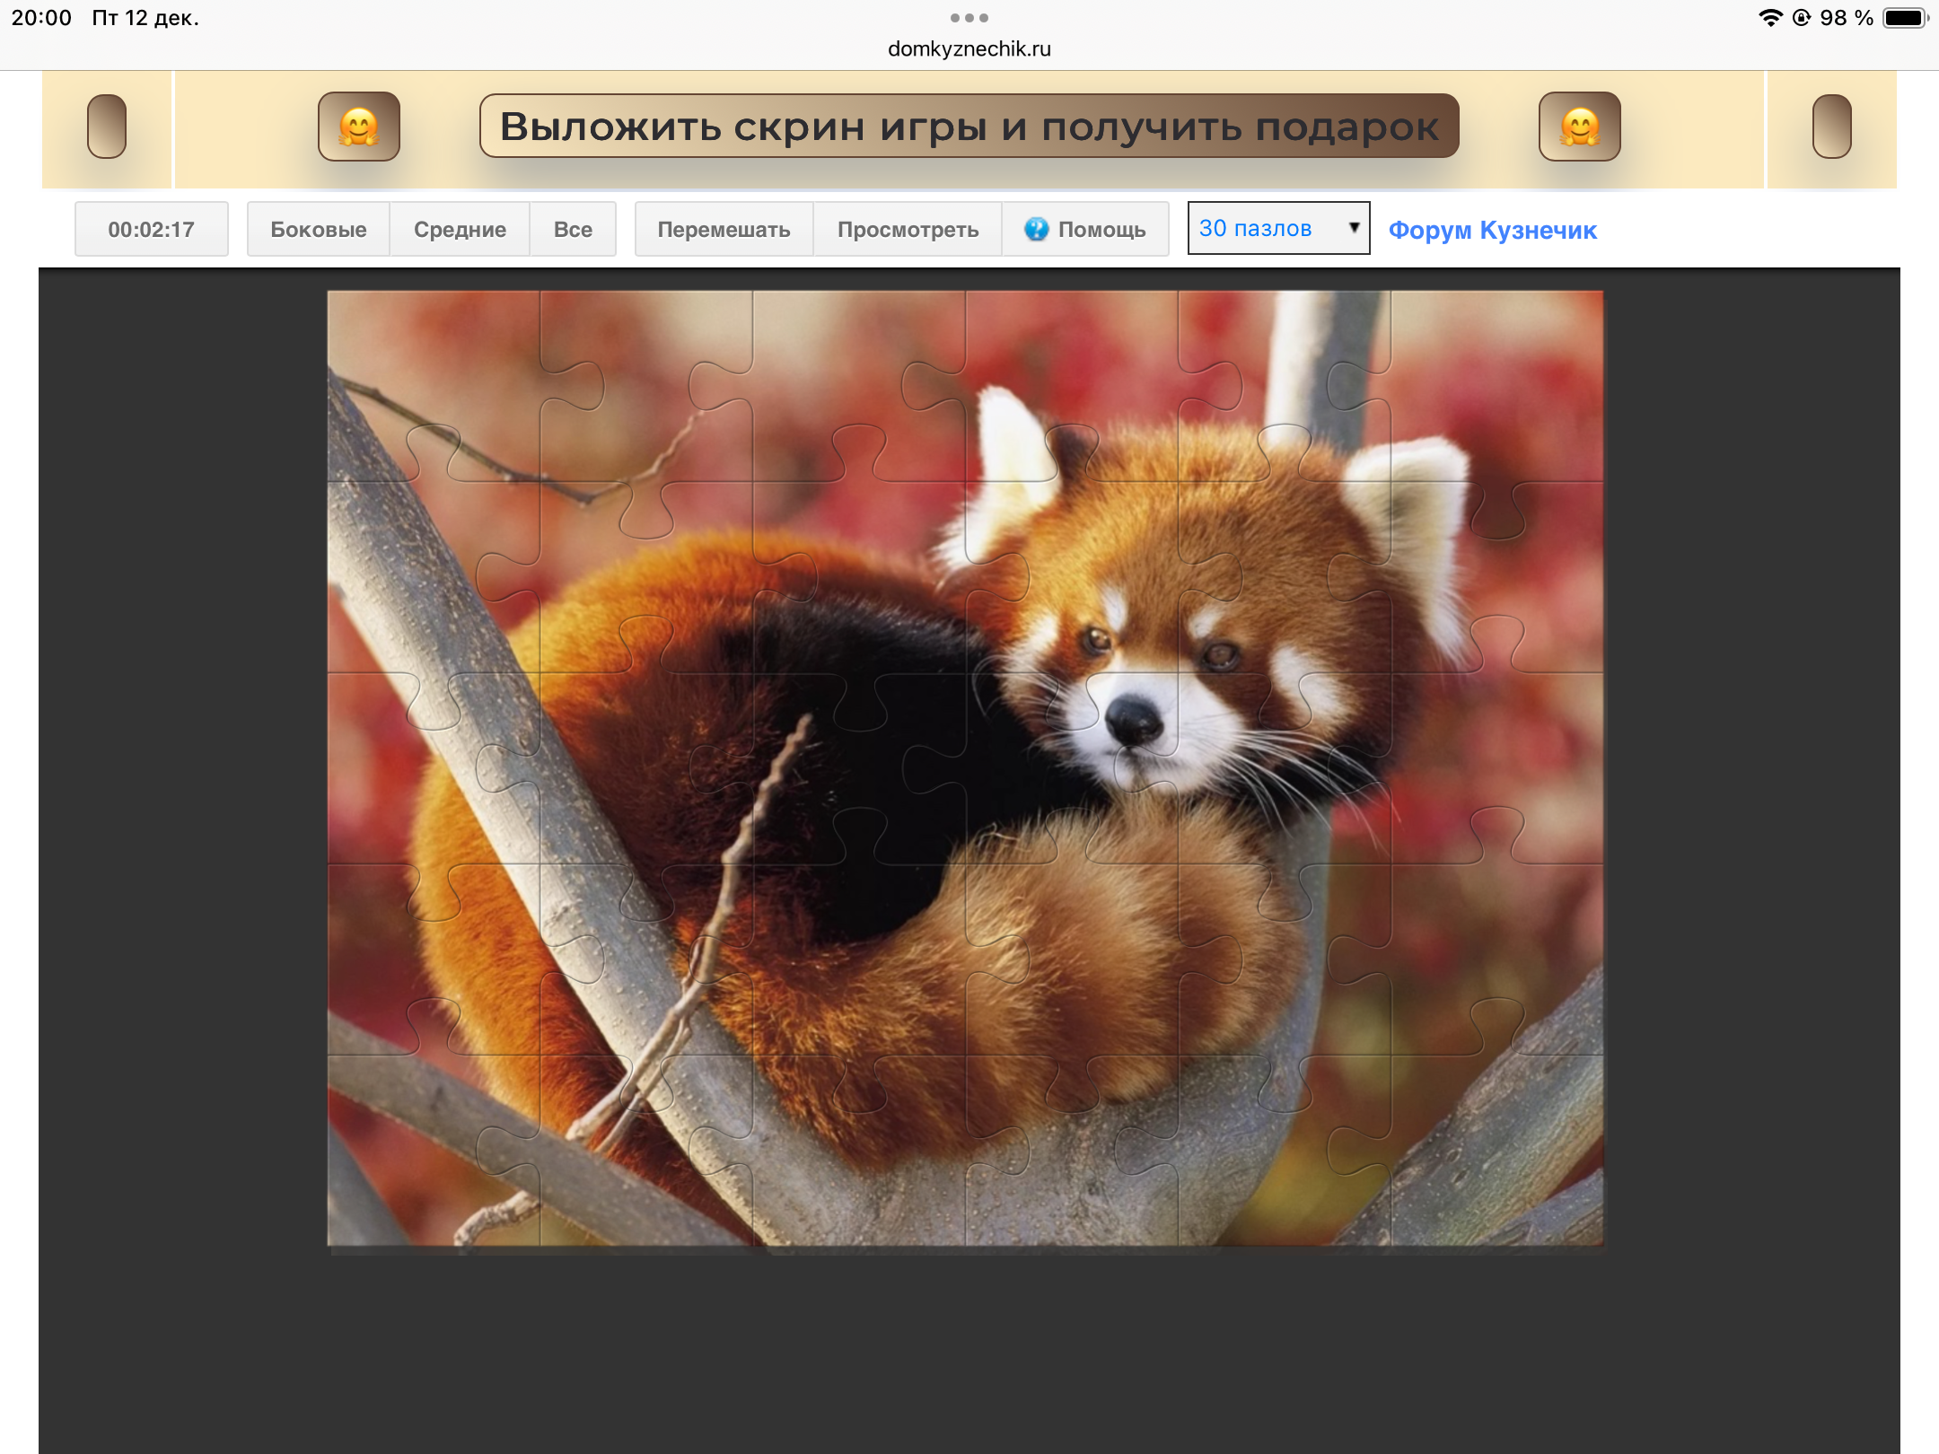
Task: Click the far-right rounded banner button
Action: [x=1831, y=127]
